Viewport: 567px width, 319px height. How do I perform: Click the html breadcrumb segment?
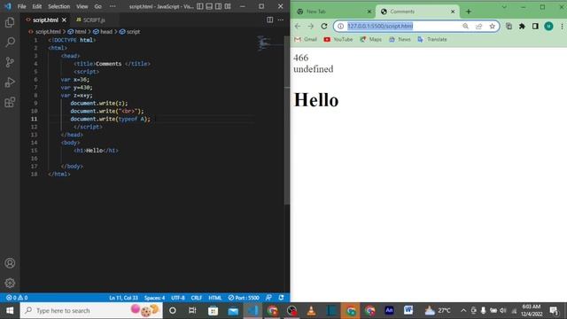(77, 32)
